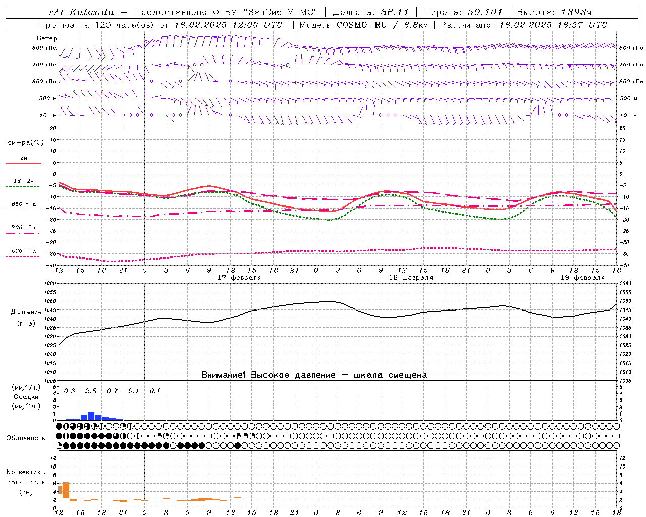646x517 pixels.
Task: Click the Облачность cloudiness row label
Action: point(26,438)
